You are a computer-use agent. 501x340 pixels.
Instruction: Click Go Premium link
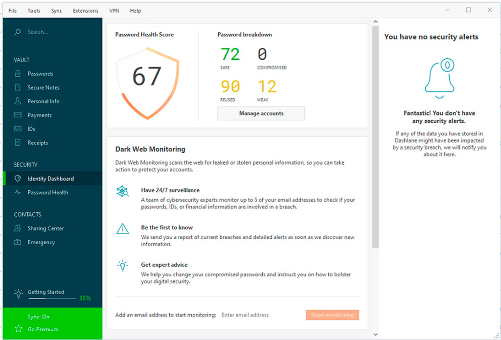[x=43, y=329]
